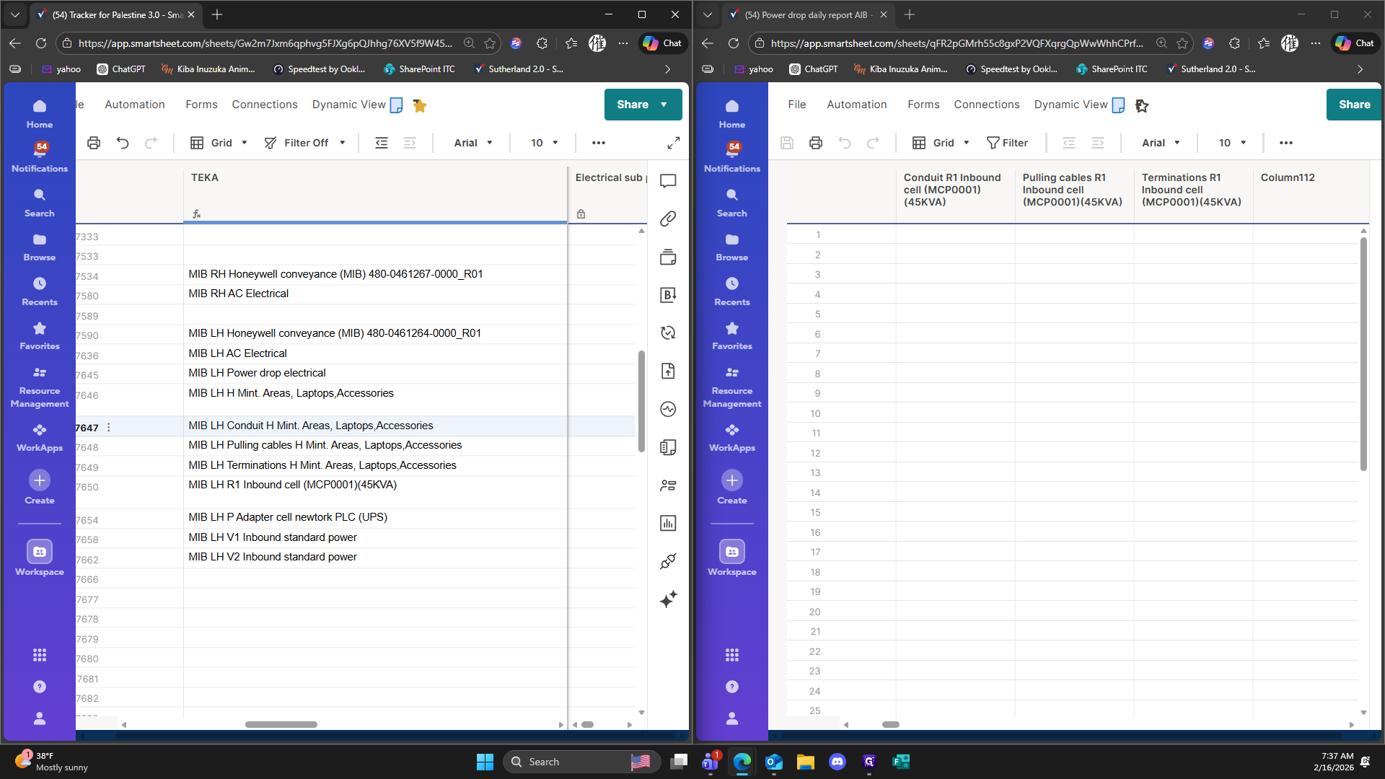Open Dynamic View in the right sheet
Screen dimensions: 1385x779
pyautogui.click(x=1071, y=105)
